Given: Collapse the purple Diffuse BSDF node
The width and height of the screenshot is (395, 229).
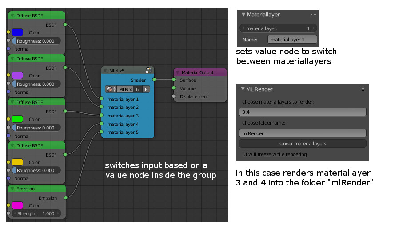Looking at the screenshot, I should point(12,59).
